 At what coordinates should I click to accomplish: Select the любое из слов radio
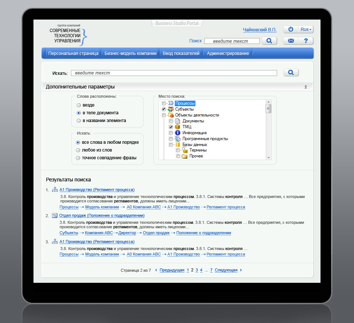click(78, 150)
